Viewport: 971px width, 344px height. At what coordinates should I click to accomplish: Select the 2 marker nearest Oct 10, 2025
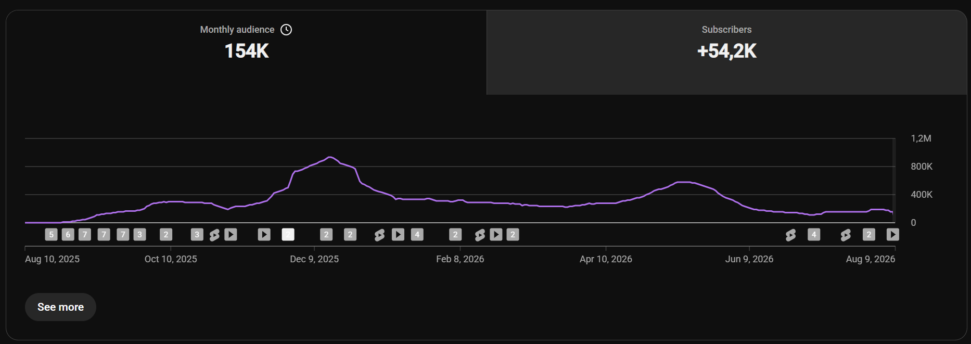click(x=166, y=235)
